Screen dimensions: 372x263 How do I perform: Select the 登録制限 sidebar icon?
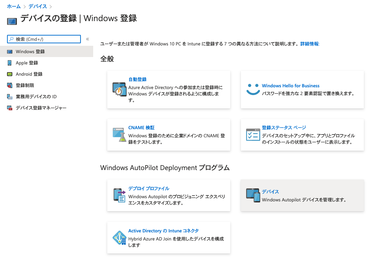pos(10,85)
